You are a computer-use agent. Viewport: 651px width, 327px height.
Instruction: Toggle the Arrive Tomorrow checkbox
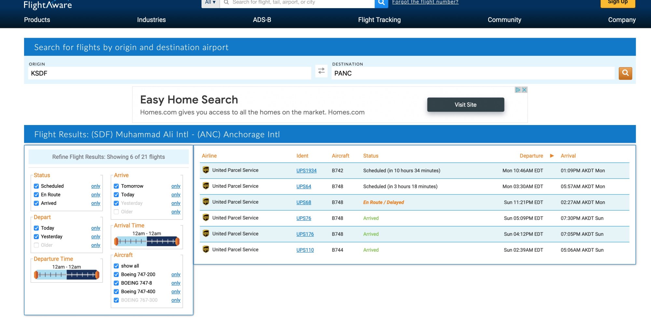tap(116, 186)
